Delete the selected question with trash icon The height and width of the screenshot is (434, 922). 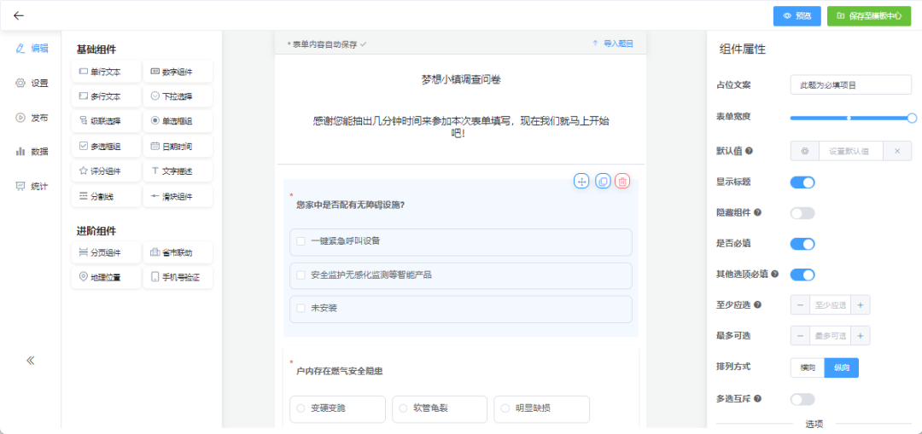click(x=622, y=181)
